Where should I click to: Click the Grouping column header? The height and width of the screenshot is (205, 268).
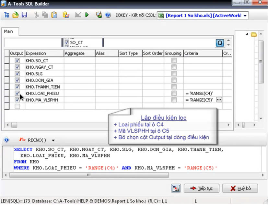[x=174, y=53]
